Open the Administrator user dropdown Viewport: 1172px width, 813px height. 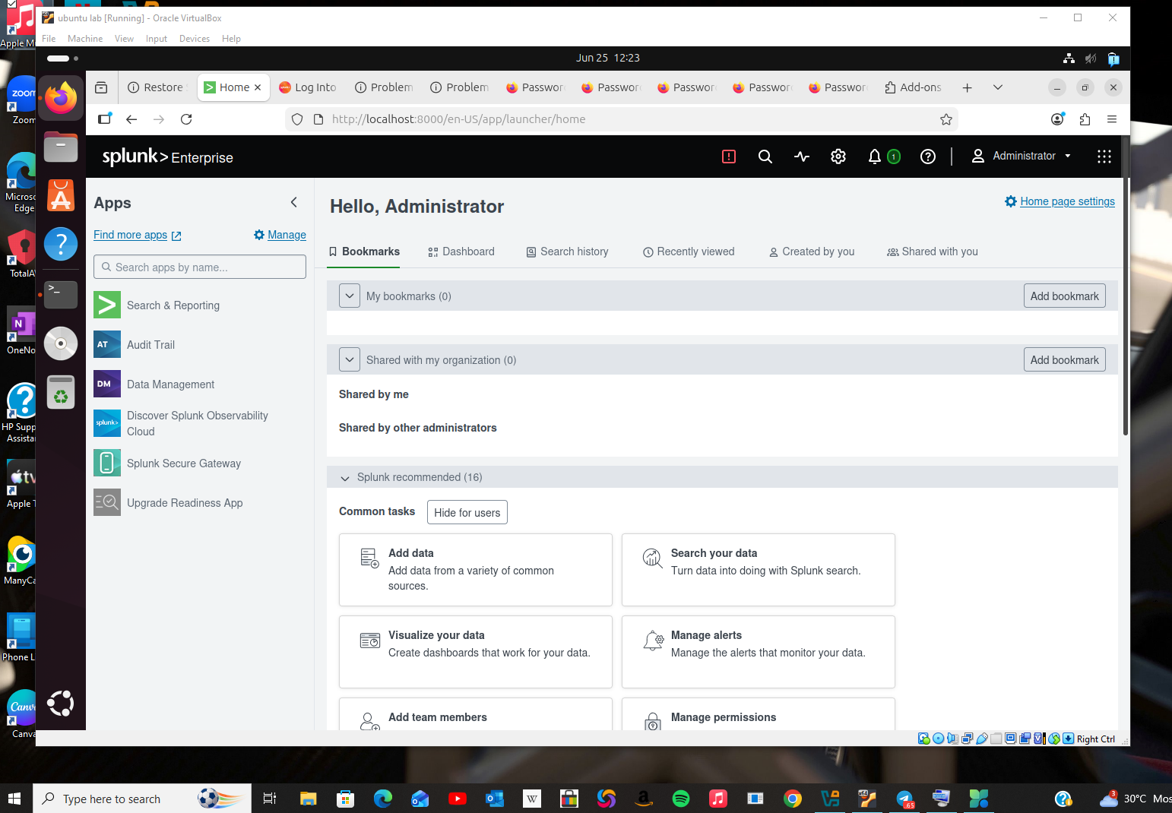(x=1021, y=156)
